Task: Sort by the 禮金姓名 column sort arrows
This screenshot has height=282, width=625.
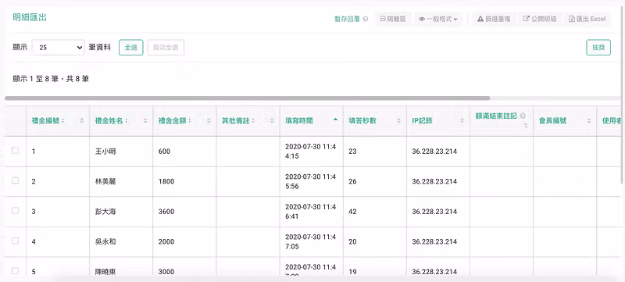Action: point(145,120)
